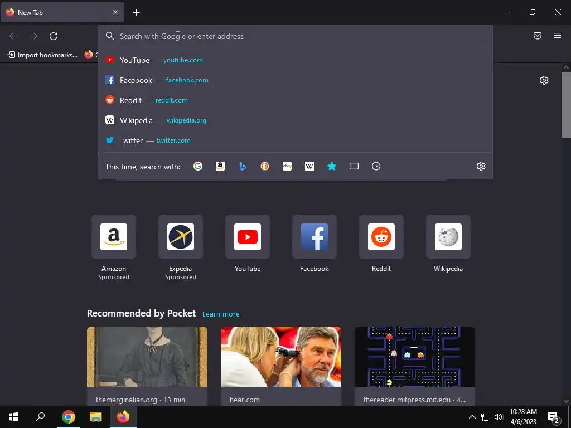571x428 pixels.
Task: Open search settings gear in dropdown
Action: point(481,166)
